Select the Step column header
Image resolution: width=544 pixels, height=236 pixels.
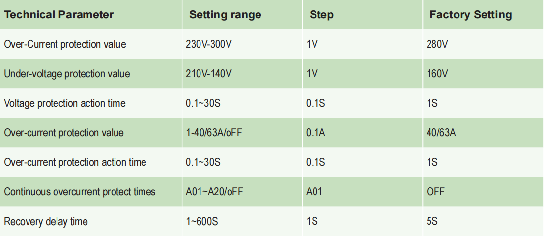pyautogui.click(x=321, y=15)
